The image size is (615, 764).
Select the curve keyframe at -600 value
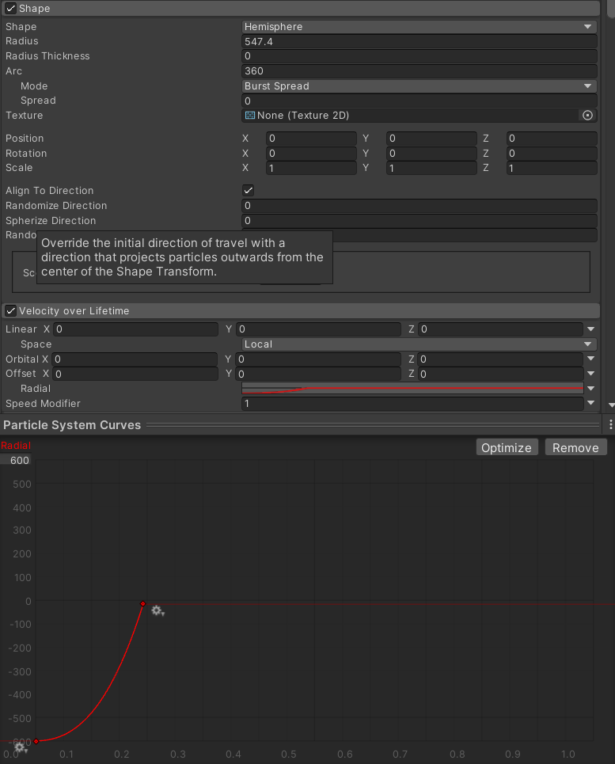36,741
